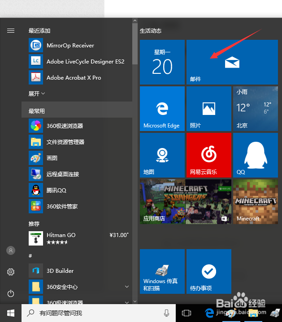This screenshot has width=282, height=322.
Task: Click the # alphabet index header
Action: 30,256
